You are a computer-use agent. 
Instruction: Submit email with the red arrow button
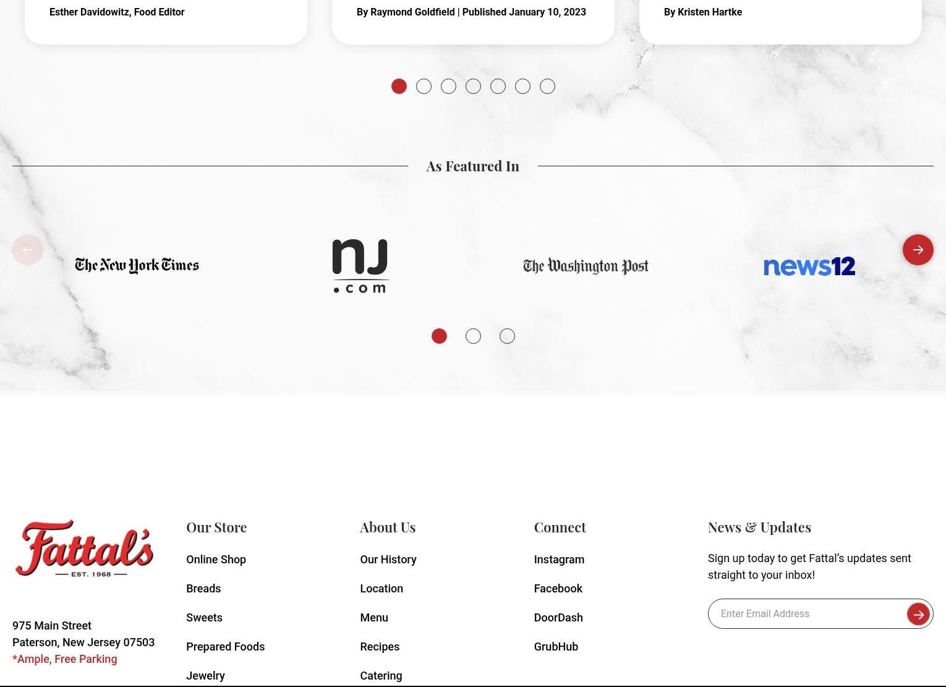(x=918, y=614)
